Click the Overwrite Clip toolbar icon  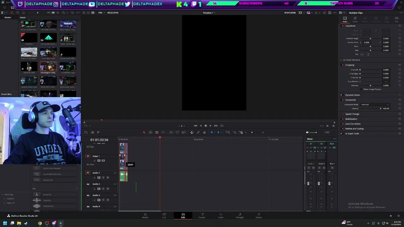pos(177,132)
